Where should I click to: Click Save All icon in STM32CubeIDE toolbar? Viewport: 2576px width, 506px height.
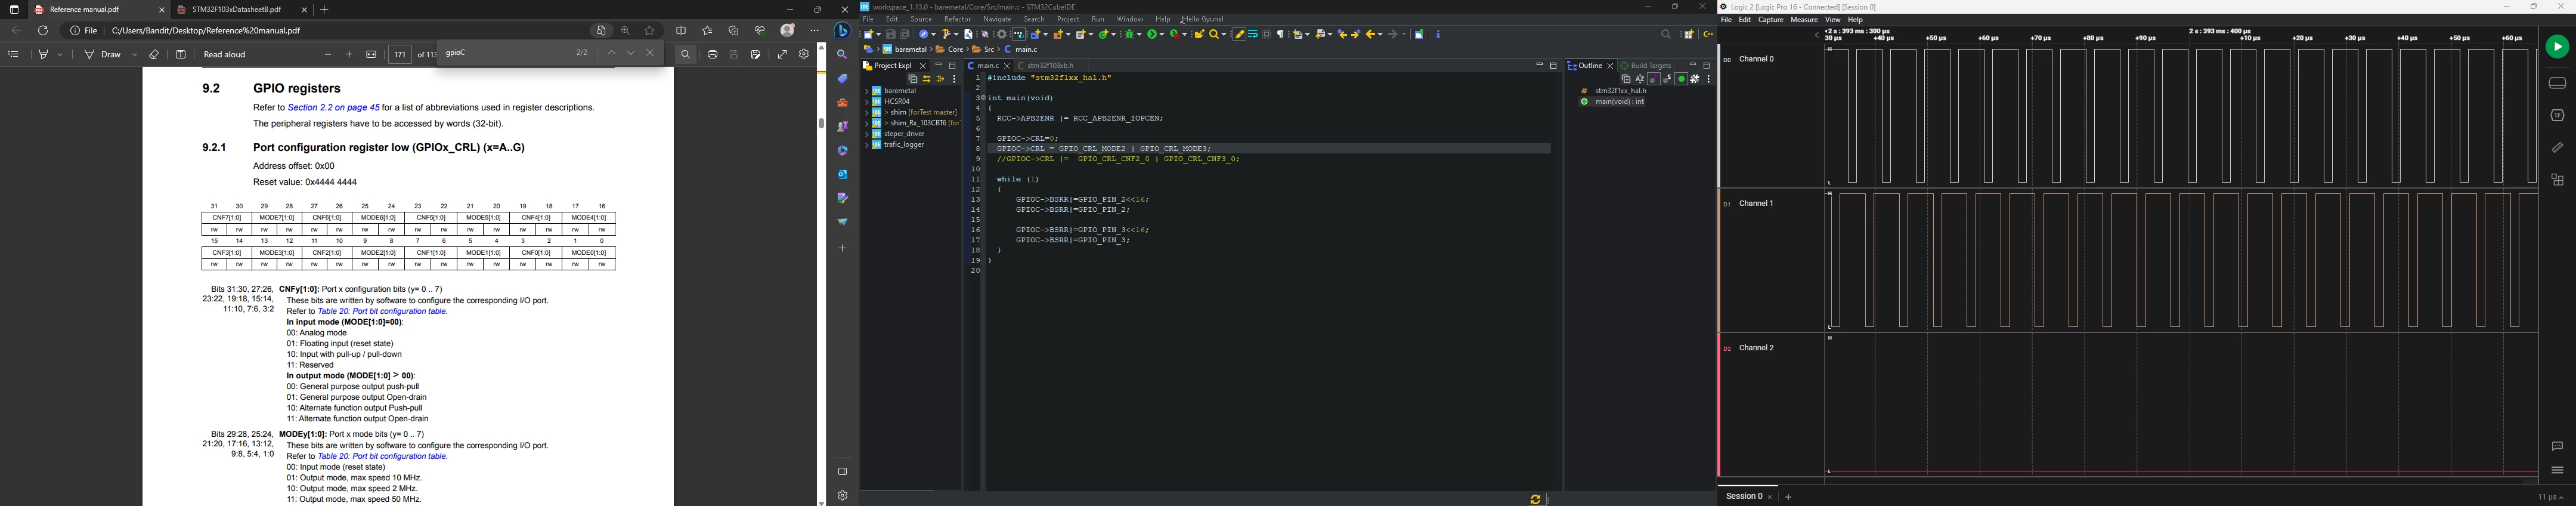point(905,34)
